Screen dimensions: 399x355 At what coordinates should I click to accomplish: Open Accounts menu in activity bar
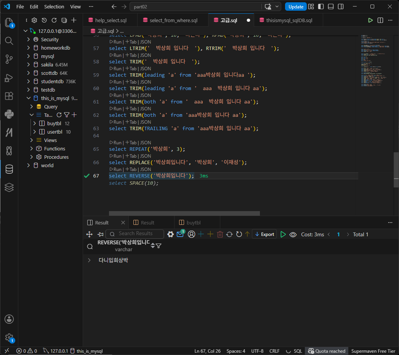point(9,319)
